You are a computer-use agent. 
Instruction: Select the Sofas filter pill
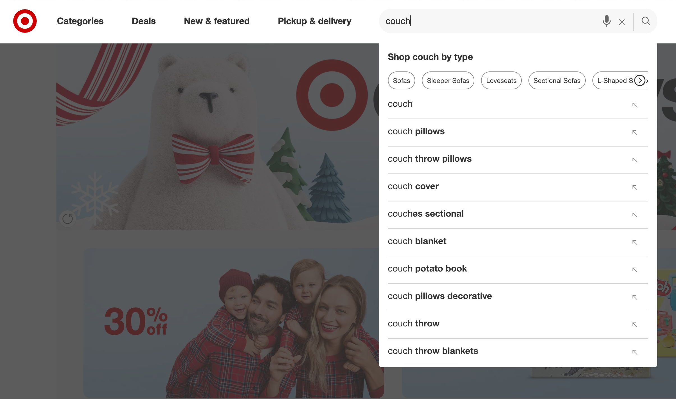coord(401,80)
